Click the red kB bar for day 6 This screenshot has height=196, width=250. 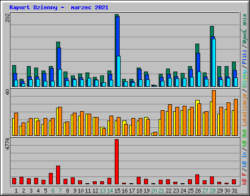tap(51, 178)
